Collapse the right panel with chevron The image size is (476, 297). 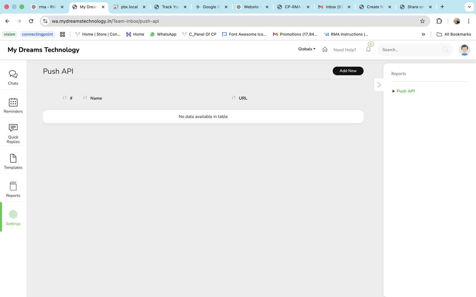click(x=379, y=85)
